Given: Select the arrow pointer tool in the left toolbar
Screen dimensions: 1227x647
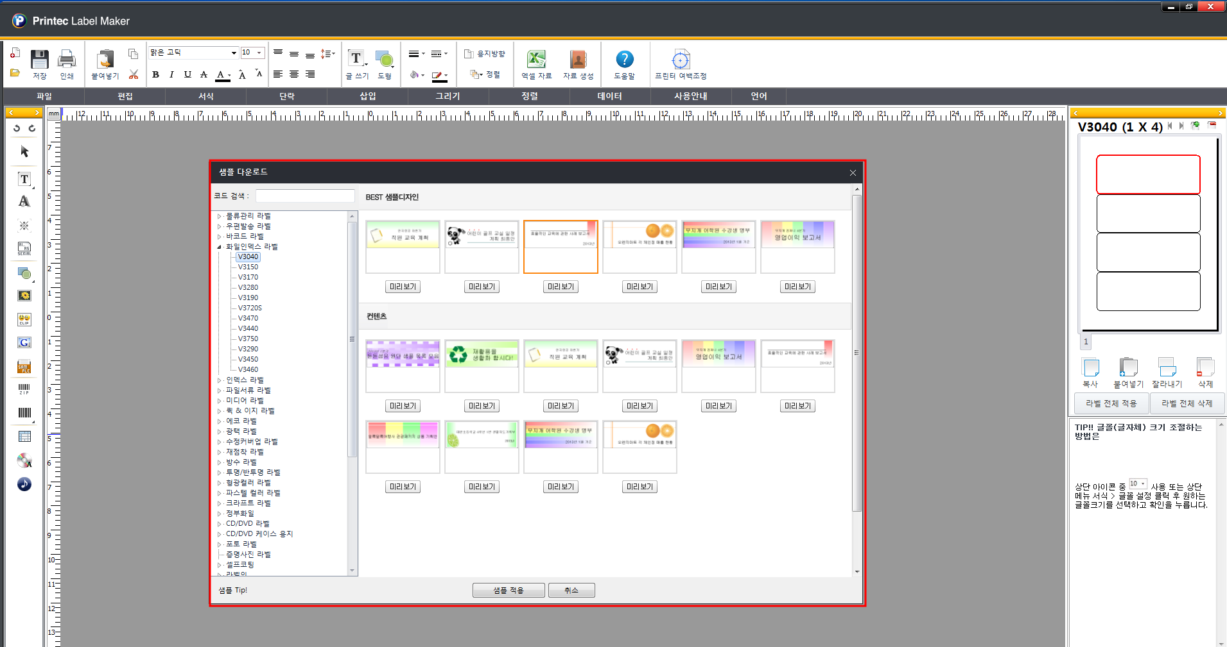Looking at the screenshot, I should click(24, 152).
